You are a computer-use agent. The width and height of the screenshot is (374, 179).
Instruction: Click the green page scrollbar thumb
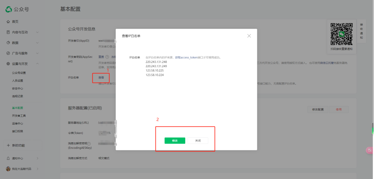click(x=372, y=129)
